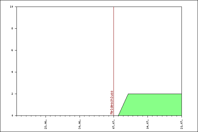The image size is (198, 132).
Task: Click the corner where slope meets plateau
Action: (128, 94)
